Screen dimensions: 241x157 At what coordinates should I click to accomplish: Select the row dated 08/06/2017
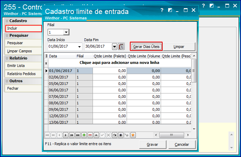117,103
